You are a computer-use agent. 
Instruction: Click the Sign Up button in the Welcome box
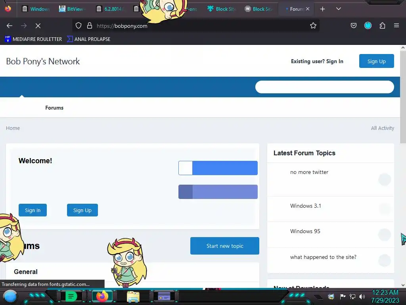(82, 210)
